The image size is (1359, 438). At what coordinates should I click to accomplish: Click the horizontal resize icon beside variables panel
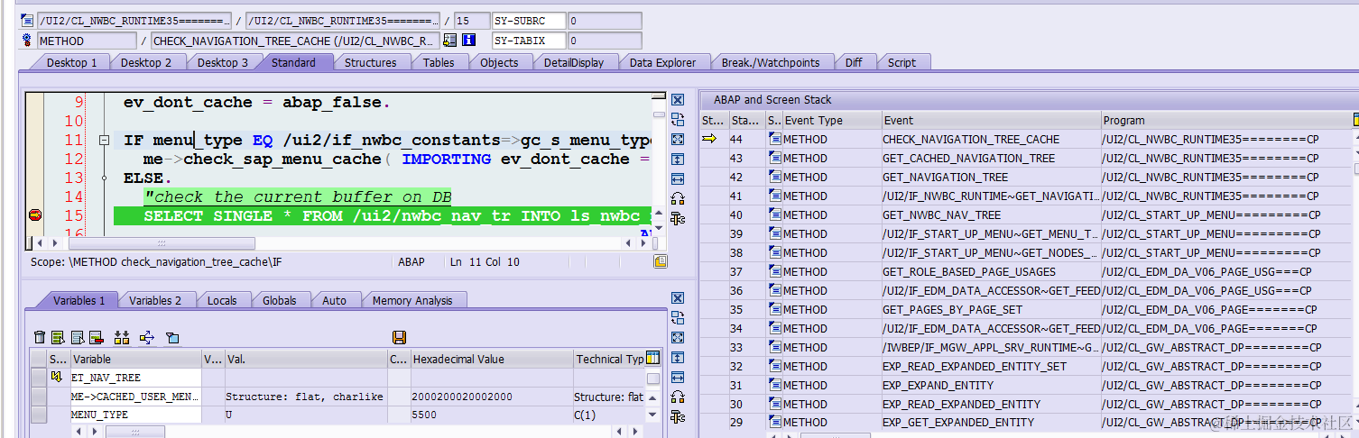click(678, 378)
